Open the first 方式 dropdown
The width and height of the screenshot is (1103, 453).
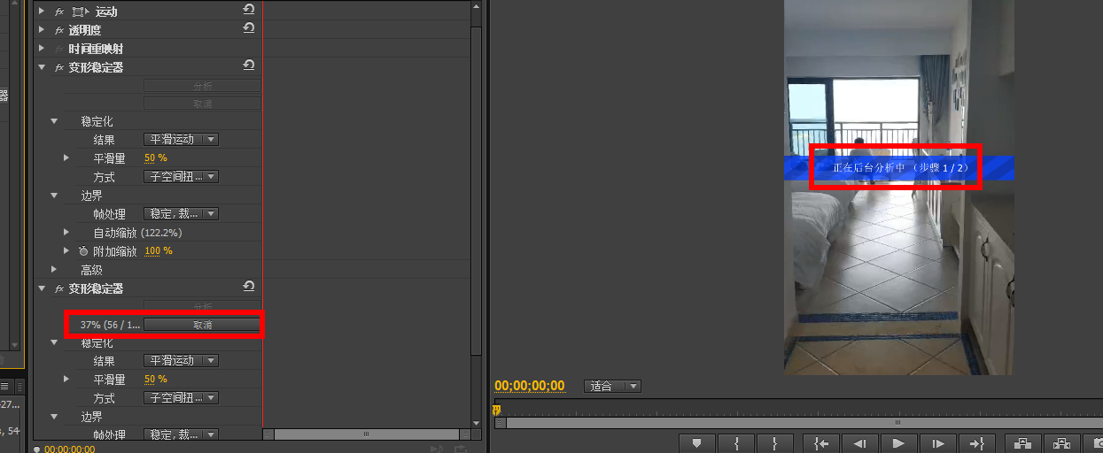181,177
